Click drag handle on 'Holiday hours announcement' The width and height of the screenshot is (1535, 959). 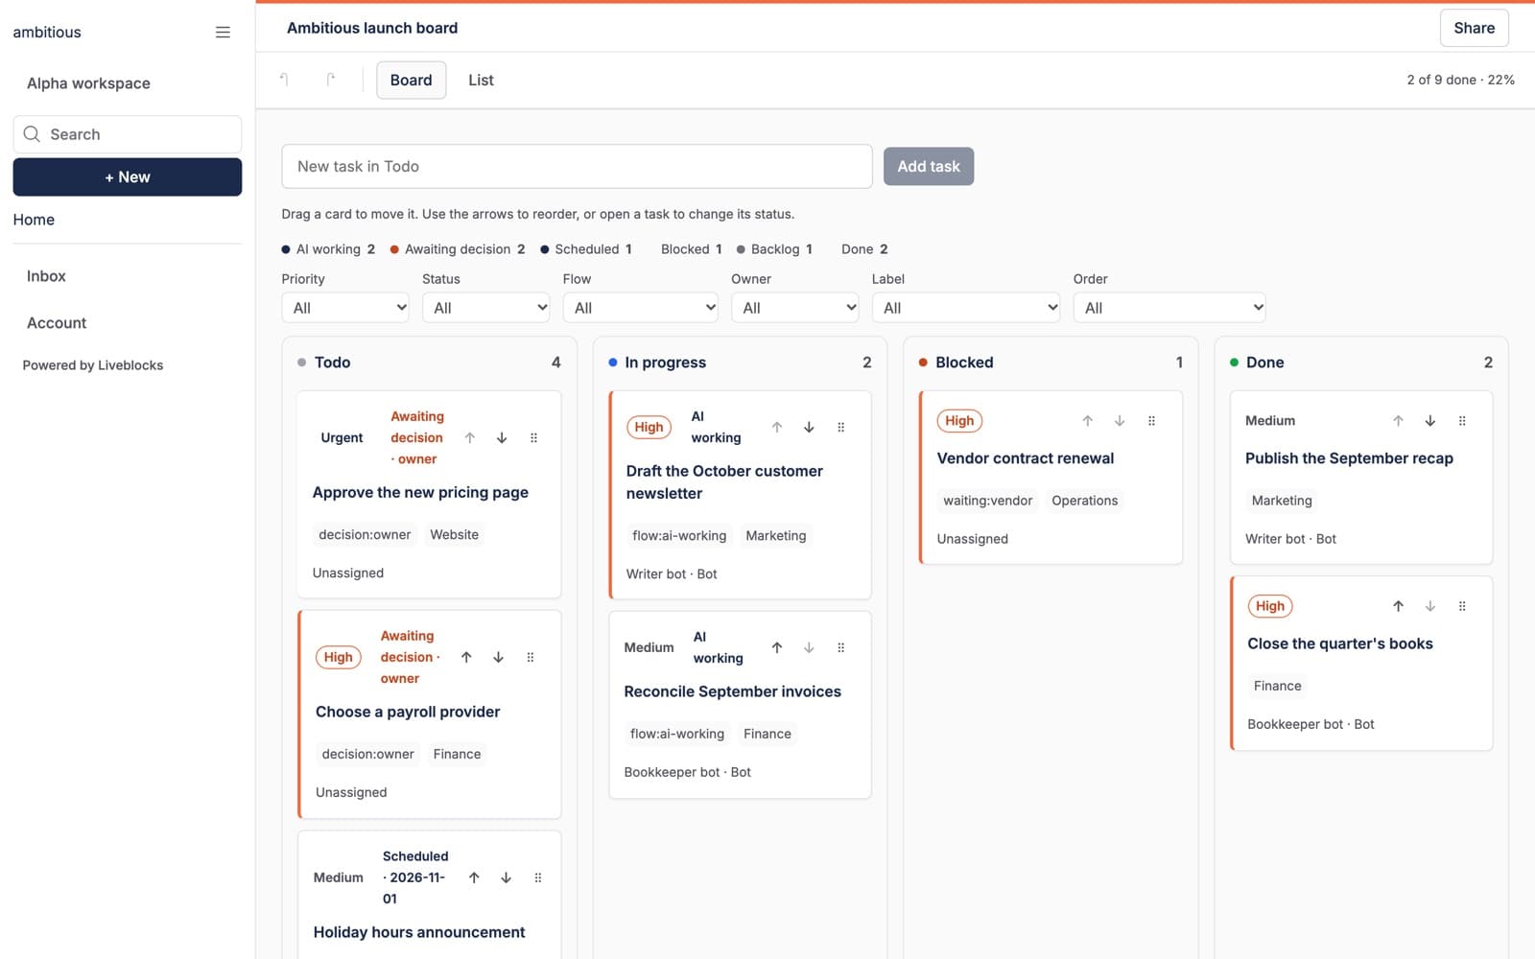[538, 878]
